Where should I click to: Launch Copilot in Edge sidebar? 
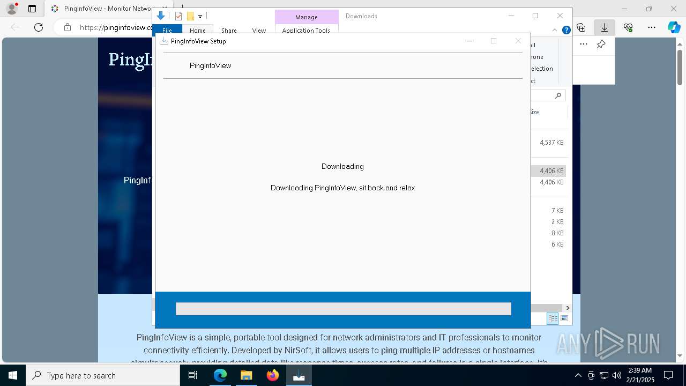click(x=674, y=27)
